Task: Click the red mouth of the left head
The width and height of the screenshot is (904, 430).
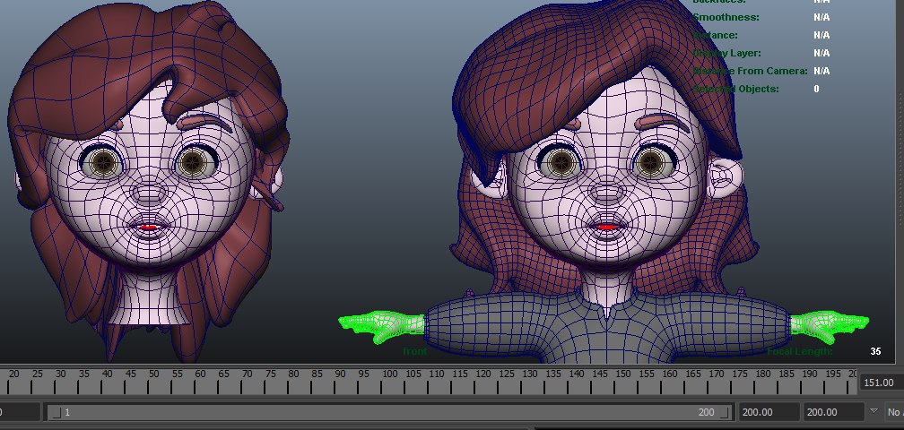Action: (149, 228)
